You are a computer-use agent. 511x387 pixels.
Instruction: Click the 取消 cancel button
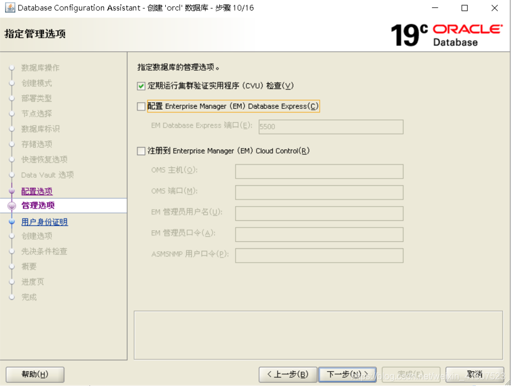475,375
